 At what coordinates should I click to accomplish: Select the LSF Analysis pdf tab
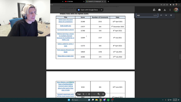point(96,1)
